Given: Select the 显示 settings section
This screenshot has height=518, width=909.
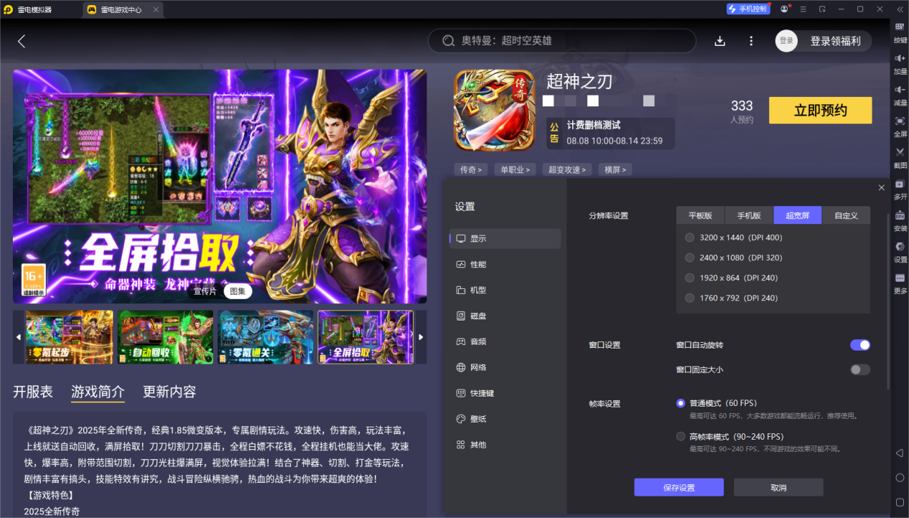Looking at the screenshot, I should (505, 239).
